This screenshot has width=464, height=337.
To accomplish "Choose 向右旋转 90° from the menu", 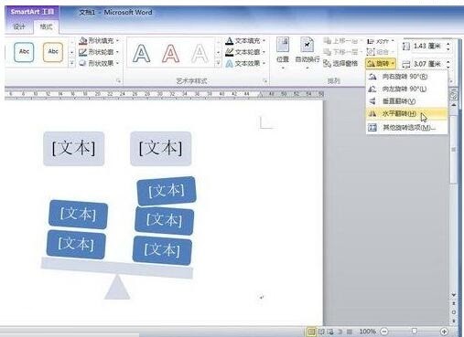I will click(x=406, y=77).
